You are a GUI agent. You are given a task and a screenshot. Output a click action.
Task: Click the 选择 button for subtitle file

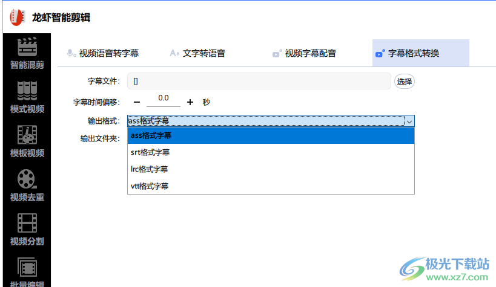tap(405, 82)
